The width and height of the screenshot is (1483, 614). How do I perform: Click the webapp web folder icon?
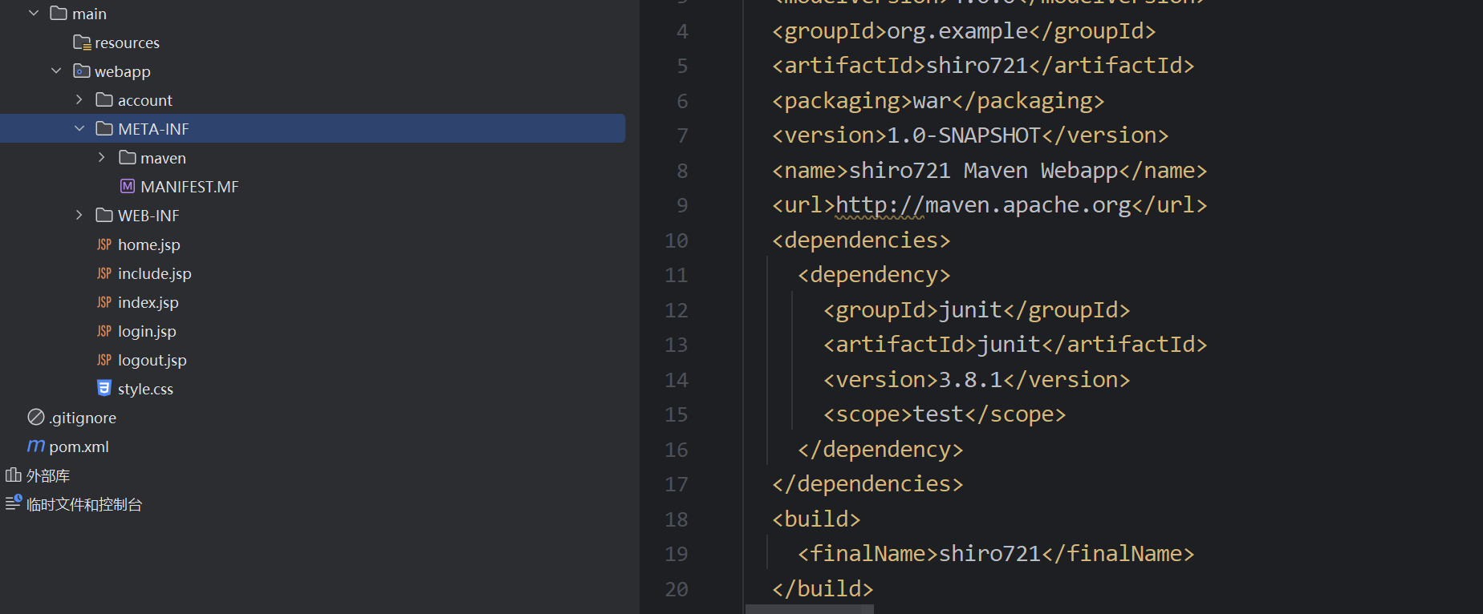(81, 71)
